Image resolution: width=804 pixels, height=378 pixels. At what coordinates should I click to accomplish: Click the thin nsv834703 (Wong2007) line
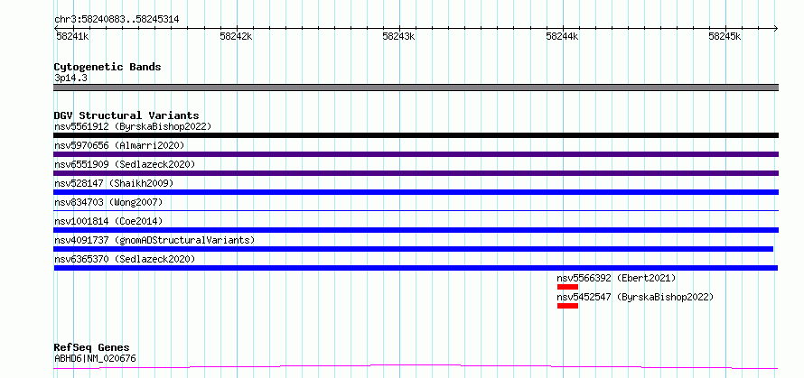[416, 210]
